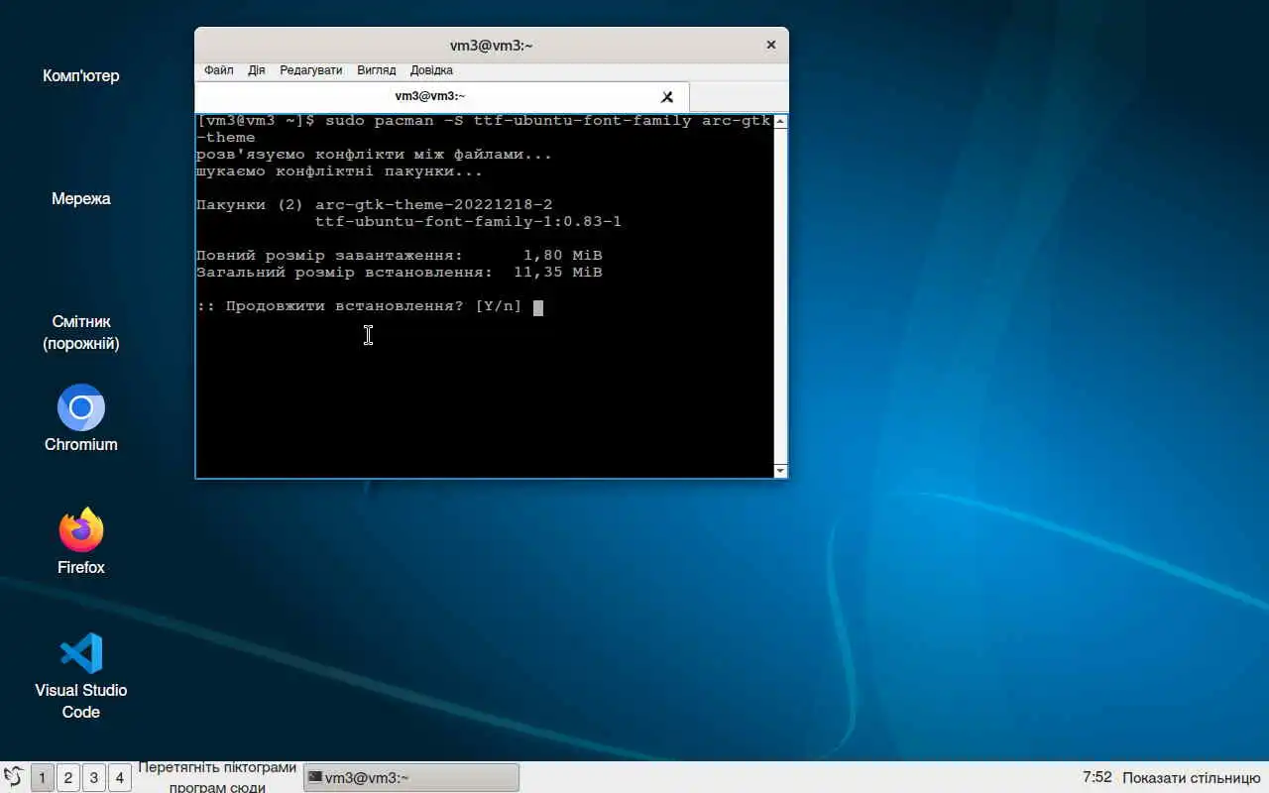The width and height of the screenshot is (1269, 793).
Task: Click the 'розв'язуємо конфлікти між файлами...' line
Action: [x=374, y=154]
